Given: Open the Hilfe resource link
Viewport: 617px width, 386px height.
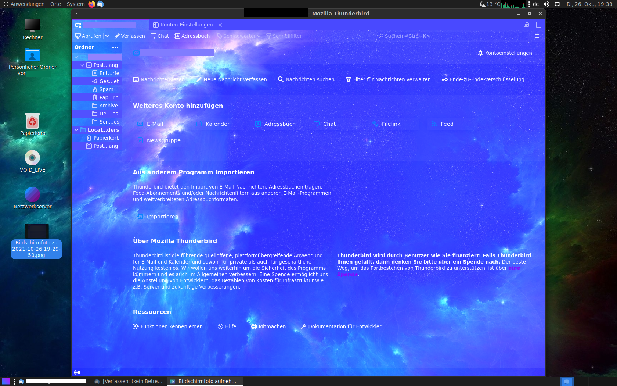Looking at the screenshot, I should [227, 326].
